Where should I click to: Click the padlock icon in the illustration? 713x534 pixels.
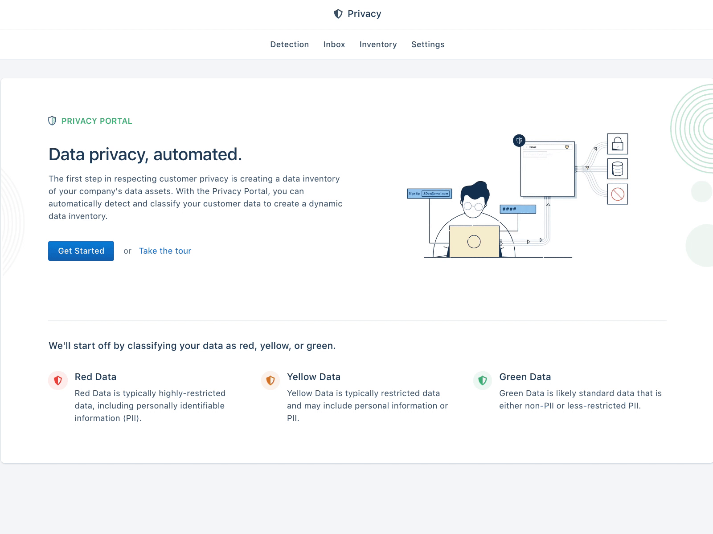tap(617, 143)
